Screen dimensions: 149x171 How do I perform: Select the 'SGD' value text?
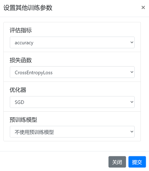(x=20, y=102)
